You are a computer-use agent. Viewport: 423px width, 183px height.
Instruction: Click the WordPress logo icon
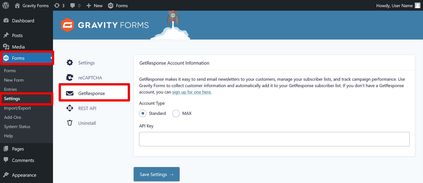(x=6, y=5)
